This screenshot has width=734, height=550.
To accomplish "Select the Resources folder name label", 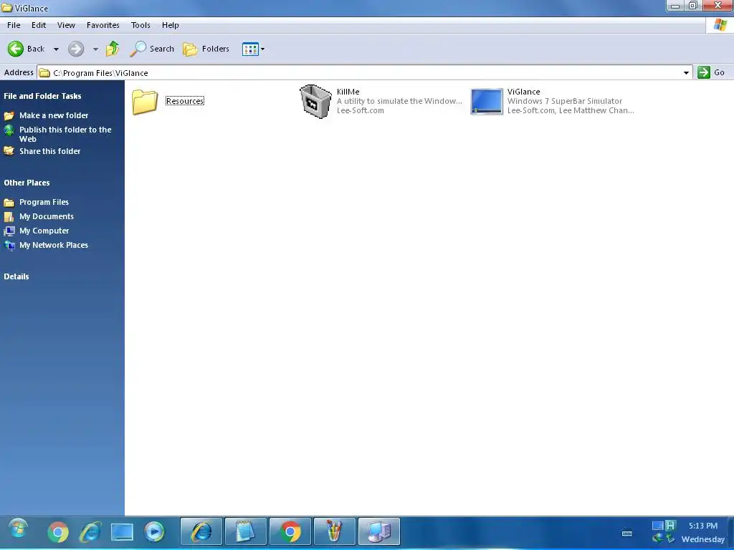I will tap(185, 101).
